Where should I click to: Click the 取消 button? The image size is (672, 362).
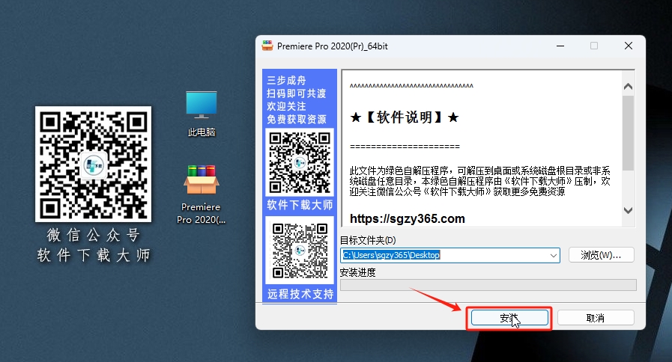(x=596, y=318)
